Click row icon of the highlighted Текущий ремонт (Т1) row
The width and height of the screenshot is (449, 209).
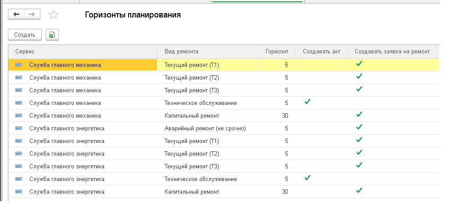pyautogui.click(x=18, y=65)
